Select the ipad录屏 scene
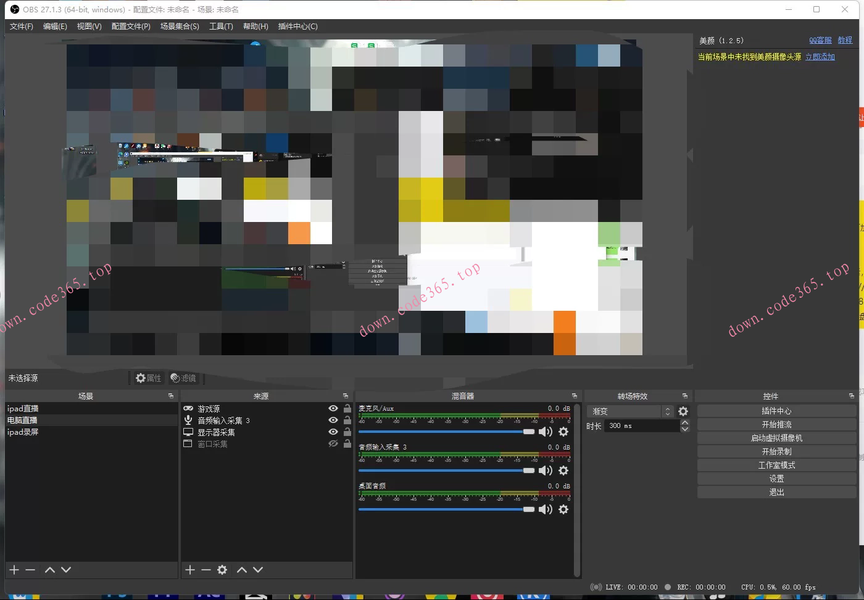This screenshot has height=600, width=864. point(92,432)
